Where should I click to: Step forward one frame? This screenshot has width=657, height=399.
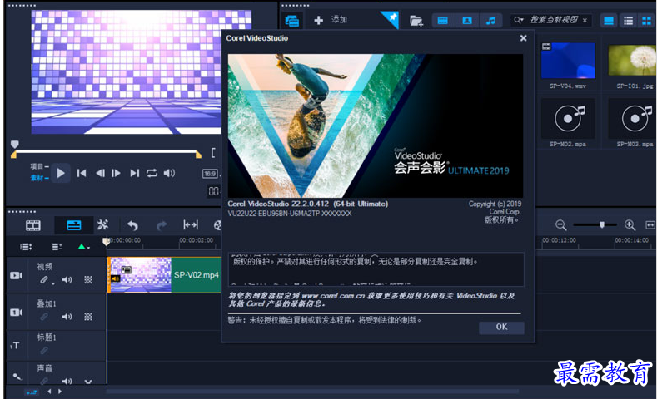[x=116, y=173]
